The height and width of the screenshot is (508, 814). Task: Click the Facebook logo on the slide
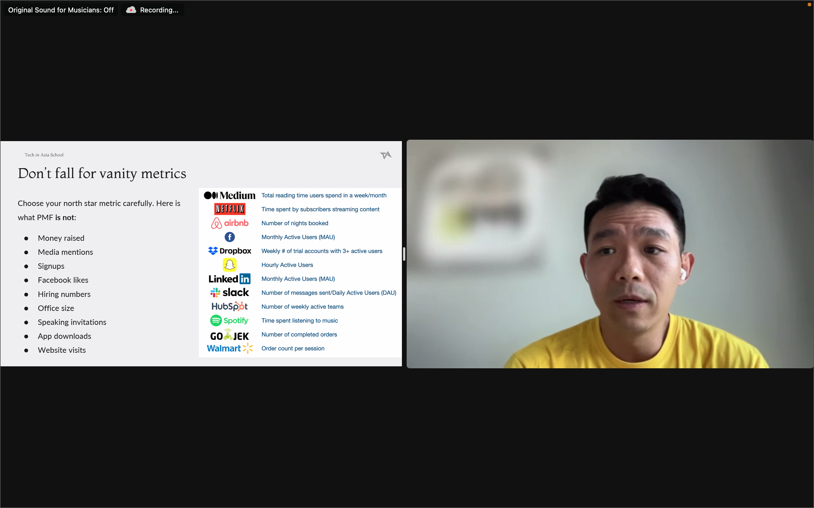(x=230, y=237)
